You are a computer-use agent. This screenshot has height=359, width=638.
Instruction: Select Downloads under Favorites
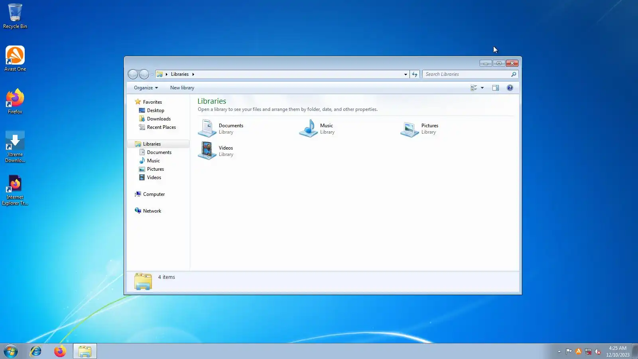pyautogui.click(x=159, y=119)
